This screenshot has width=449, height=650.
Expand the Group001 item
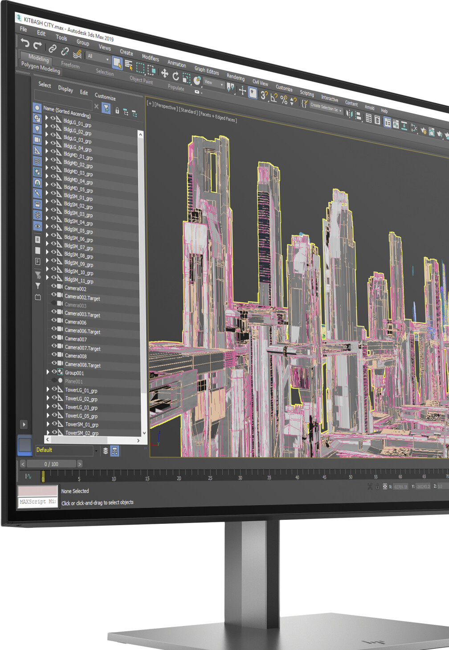coord(48,372)
